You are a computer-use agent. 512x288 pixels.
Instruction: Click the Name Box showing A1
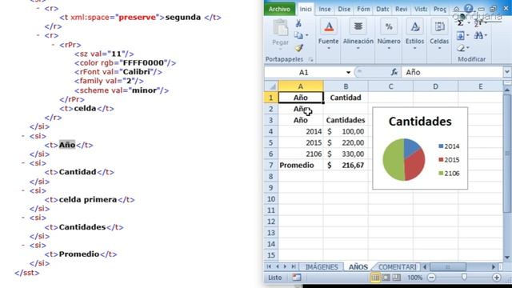tap(304, 72)
